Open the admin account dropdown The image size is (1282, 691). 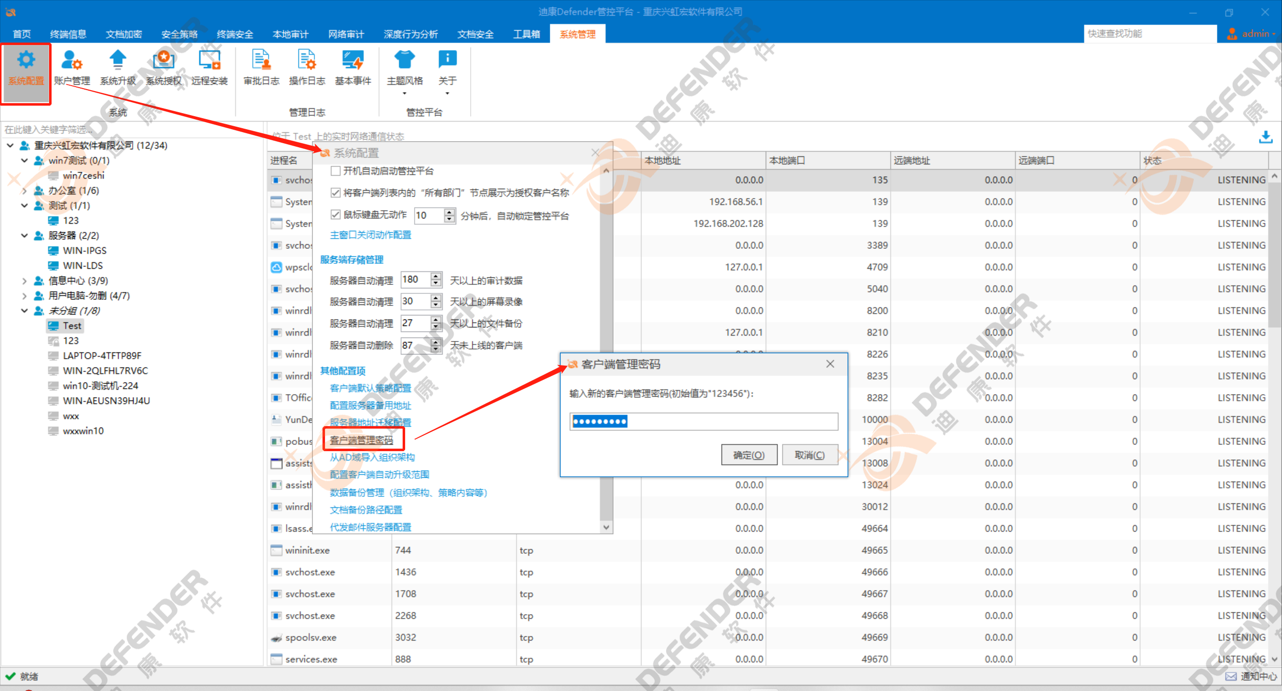(x=1258, y=34)
